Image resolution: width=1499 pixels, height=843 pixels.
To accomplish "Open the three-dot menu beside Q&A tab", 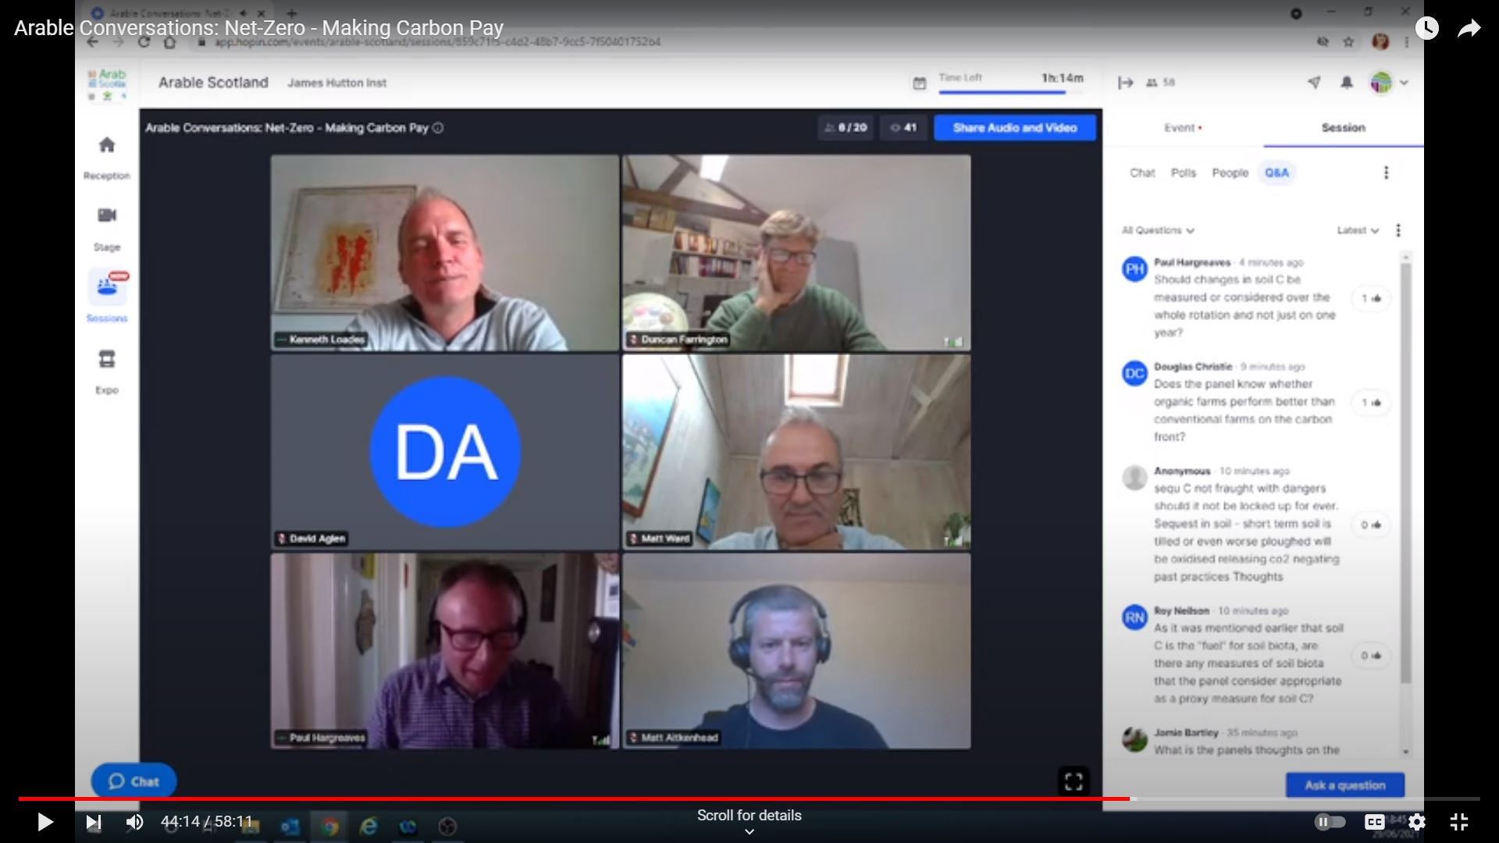I will click(x=1387, y=173).
